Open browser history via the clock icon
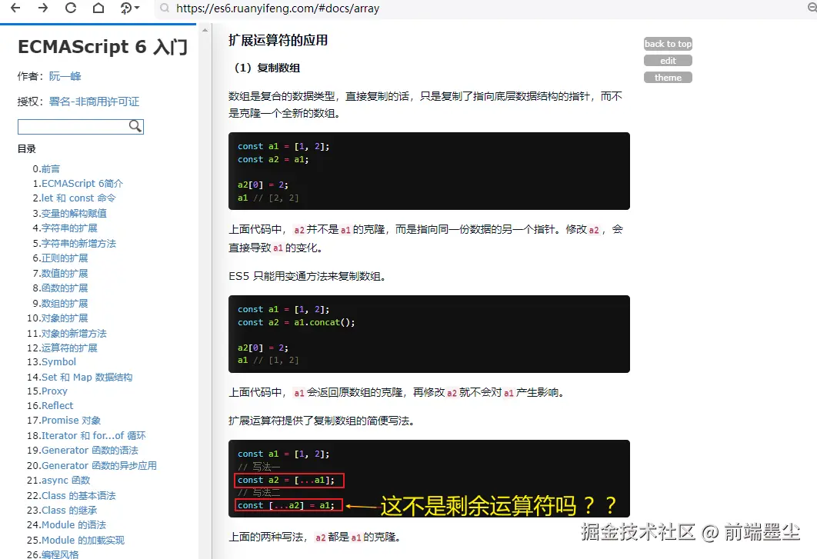The image size is (817, 559). [x=127, y=8]
